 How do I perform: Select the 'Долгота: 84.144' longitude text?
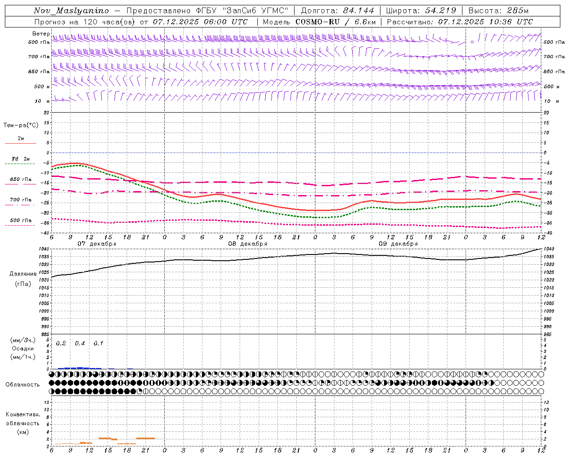pyautogui.click(x=338, y=11)
